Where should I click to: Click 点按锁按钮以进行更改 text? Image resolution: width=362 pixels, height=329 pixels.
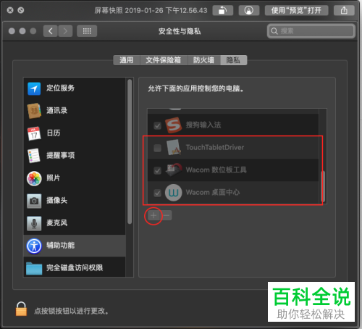(x=71, y=311)
